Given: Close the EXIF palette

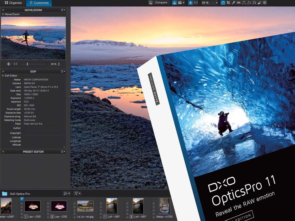Looking at the screenshot, I should click(3, 71).
